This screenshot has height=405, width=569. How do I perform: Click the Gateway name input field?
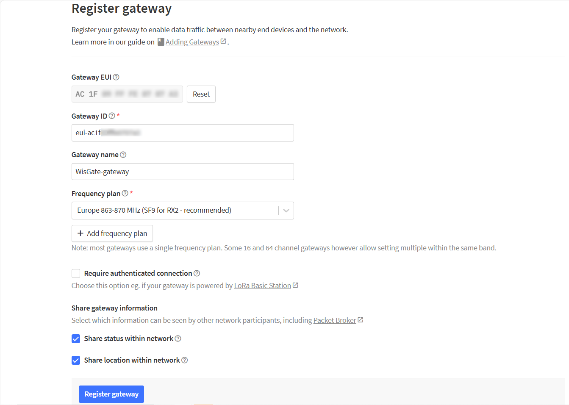(x=183, y=172)
